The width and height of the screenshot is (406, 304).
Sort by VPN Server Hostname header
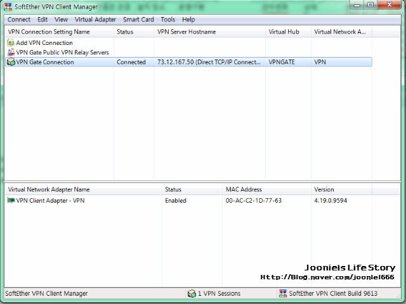point(210,32)
